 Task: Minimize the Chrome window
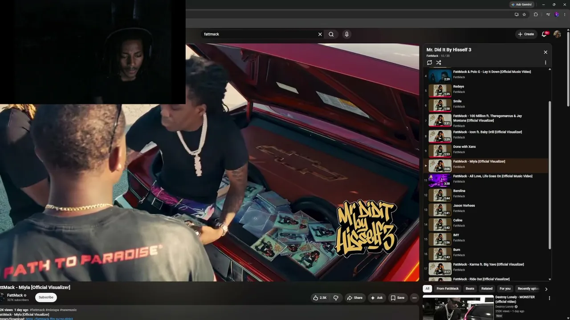coord(543,4)
